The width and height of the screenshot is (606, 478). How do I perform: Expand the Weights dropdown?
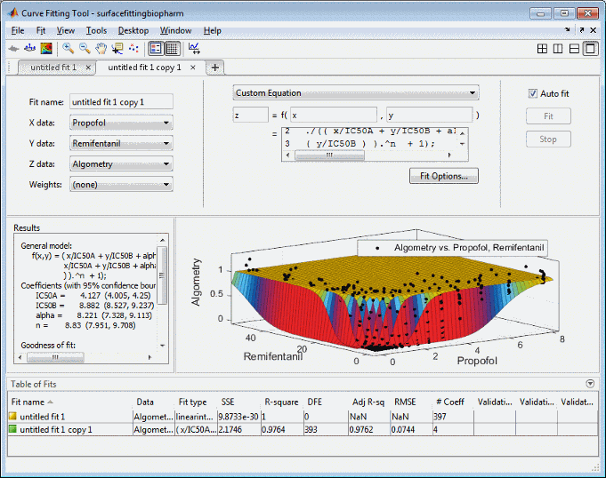(121, 184)
